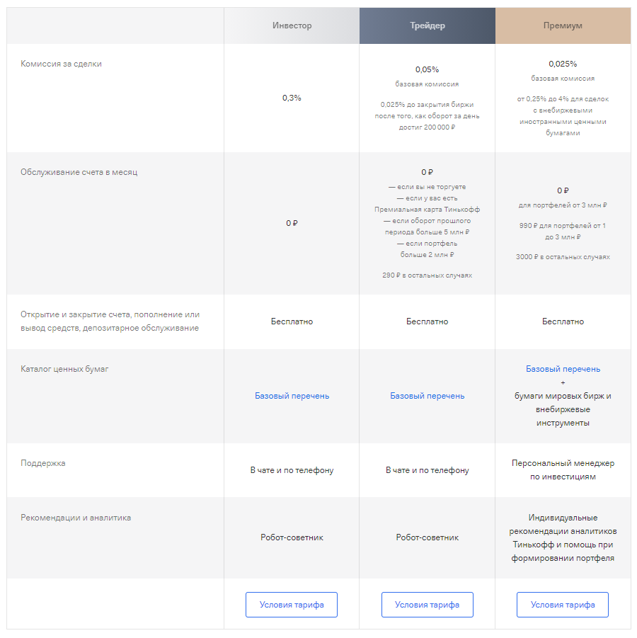This screenshot has height=638, width=637.
Task: Open Базовый перечень link under Премиум
Action: point(562,368)
